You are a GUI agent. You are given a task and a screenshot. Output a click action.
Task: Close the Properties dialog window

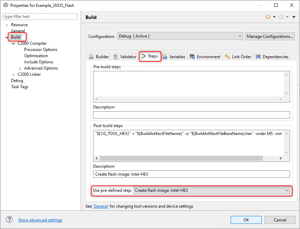pyautogui.click(x=292, y=5)
